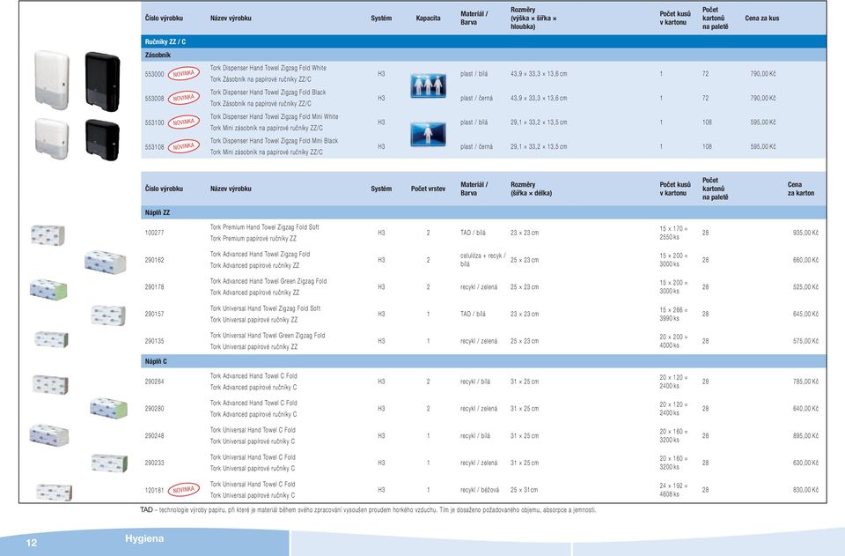Click the 575,00 Kč price
This screenshot has height=556, width=845.
(x=805, y=341)
